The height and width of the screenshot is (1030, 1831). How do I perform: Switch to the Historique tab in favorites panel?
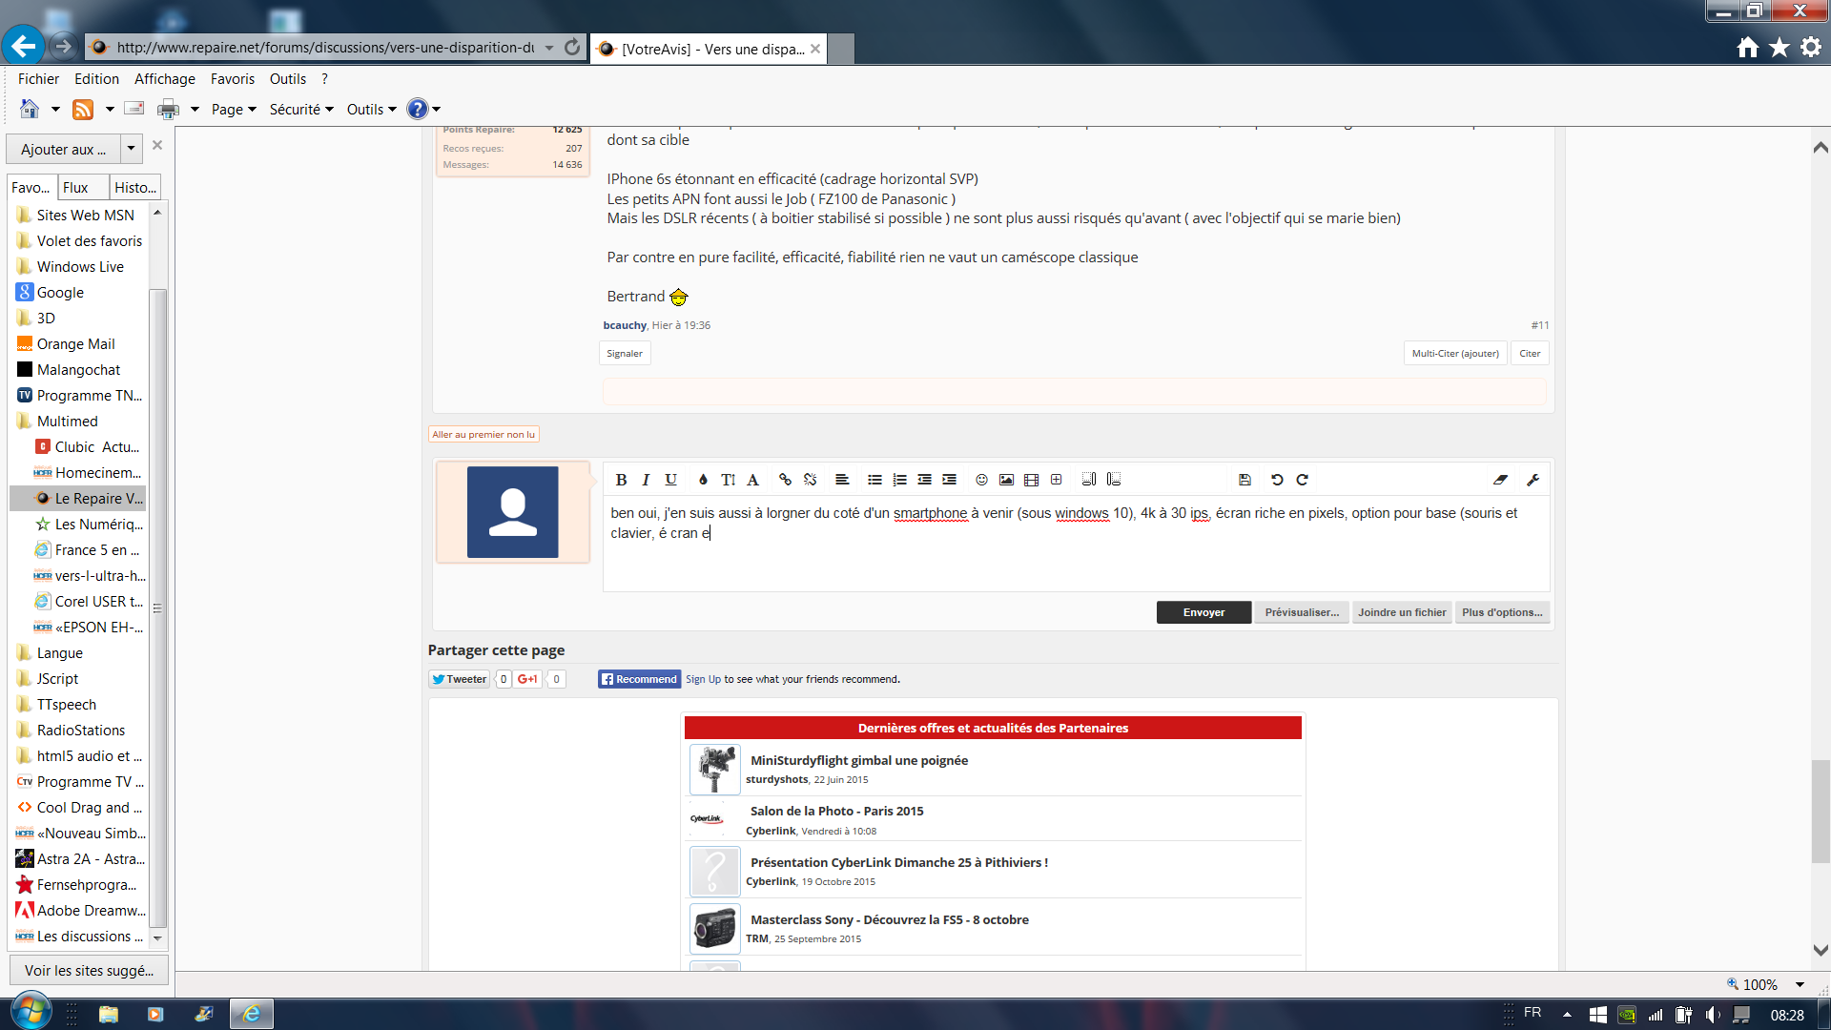(135, 188)
